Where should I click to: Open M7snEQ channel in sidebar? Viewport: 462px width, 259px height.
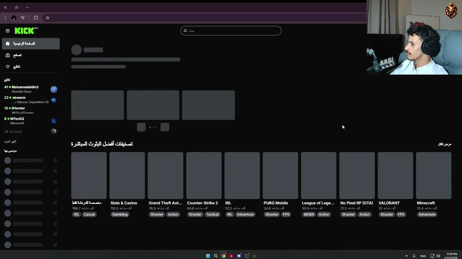click(x=31, y=121)
